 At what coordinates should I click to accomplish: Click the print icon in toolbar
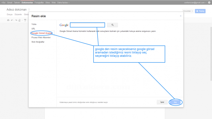[x=8, y=20]
